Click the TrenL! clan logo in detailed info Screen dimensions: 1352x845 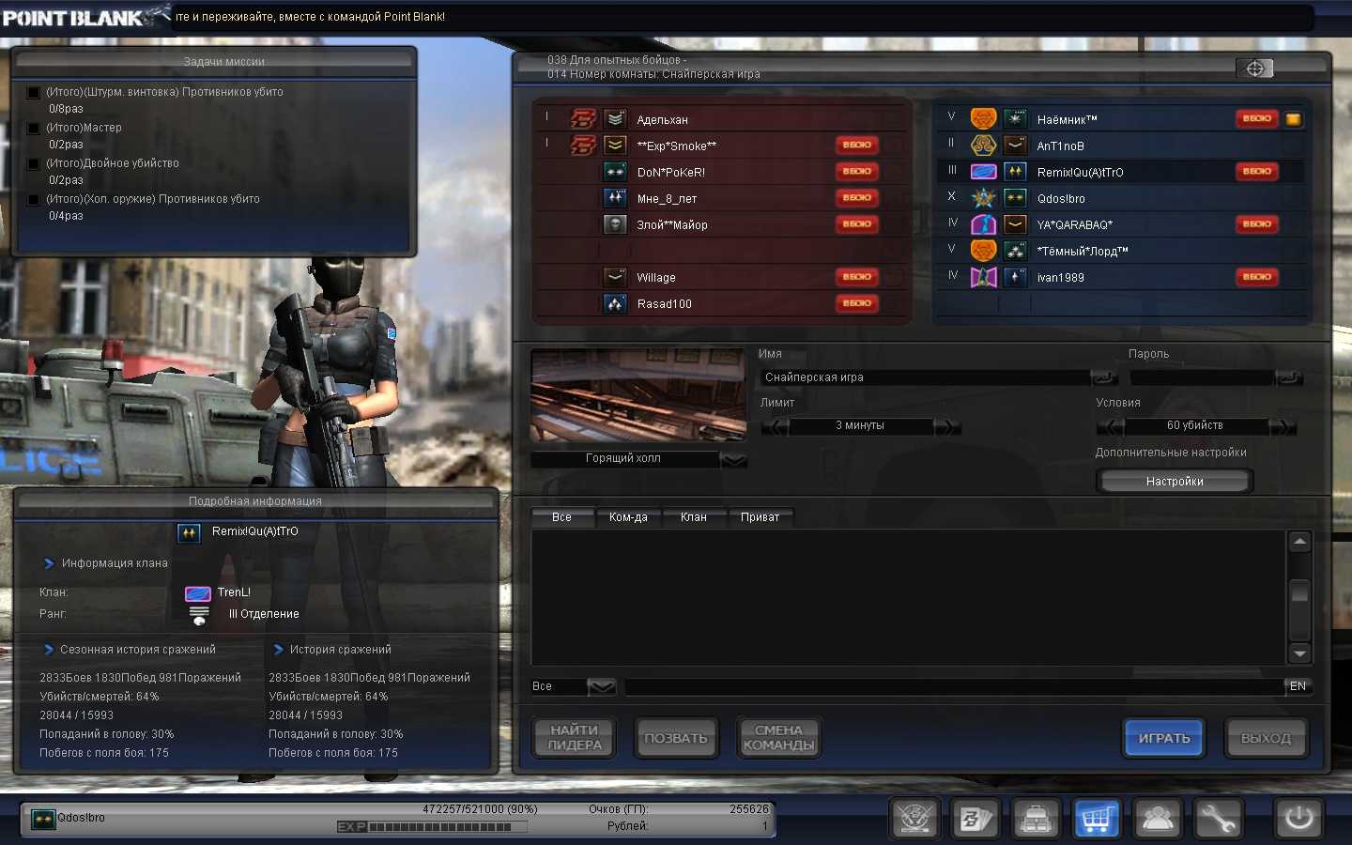click(x=197, y=593)
